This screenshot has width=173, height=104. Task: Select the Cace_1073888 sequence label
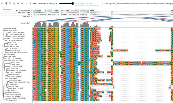(14, 46)
